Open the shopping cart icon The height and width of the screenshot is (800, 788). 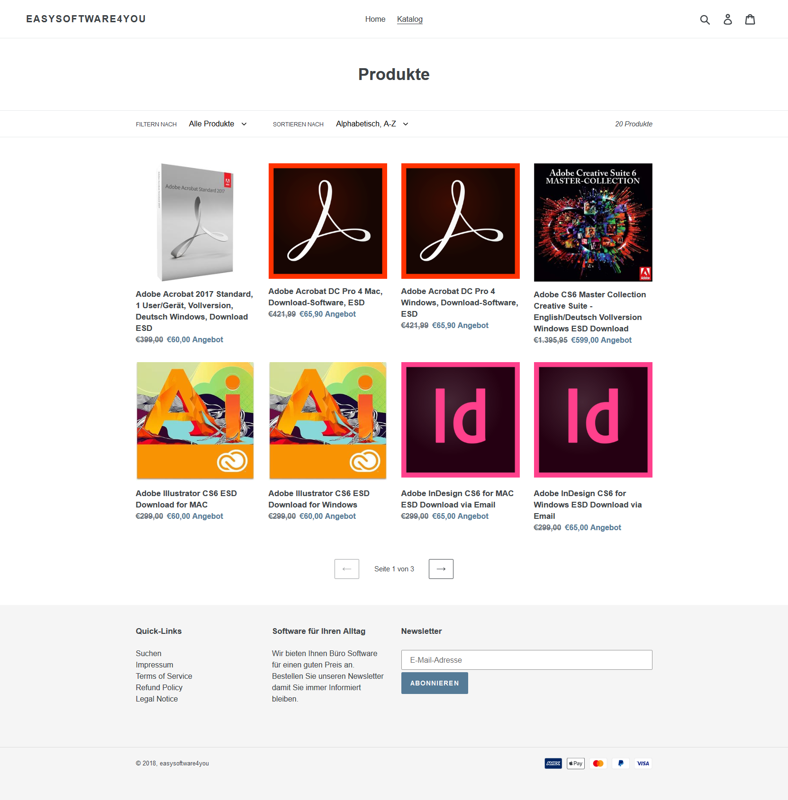pos(750,19)
